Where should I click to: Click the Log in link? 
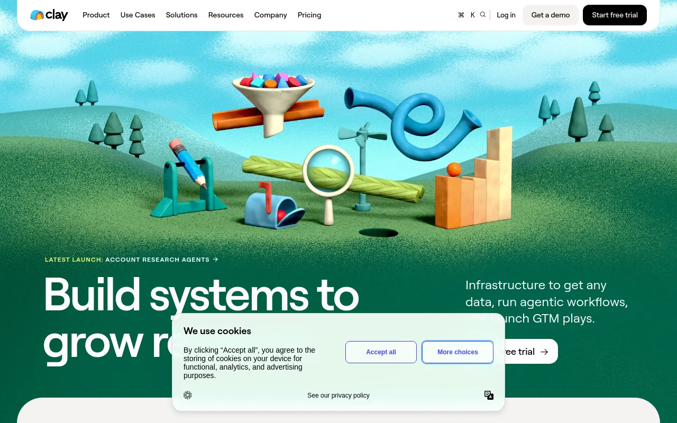click(506, 15)
